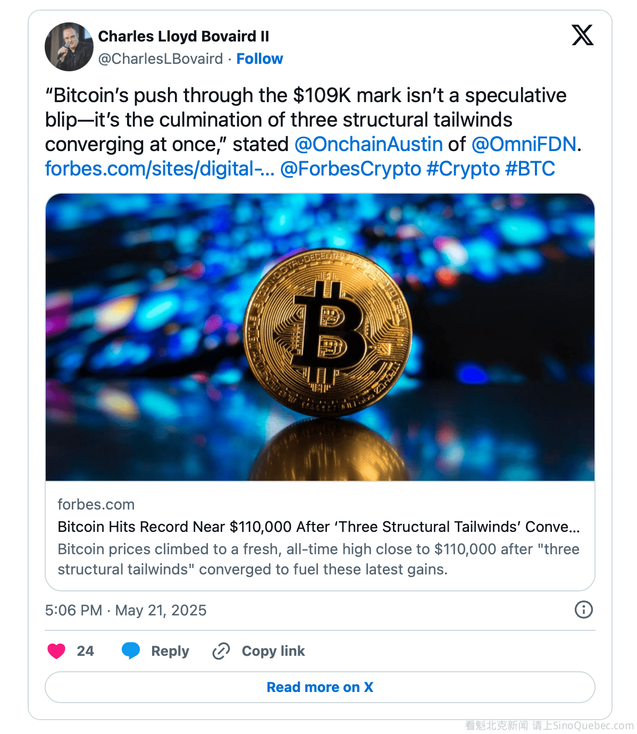The image size is (637, 734).
Task: Select the #BTC hashtag
Action: point(530,169)
